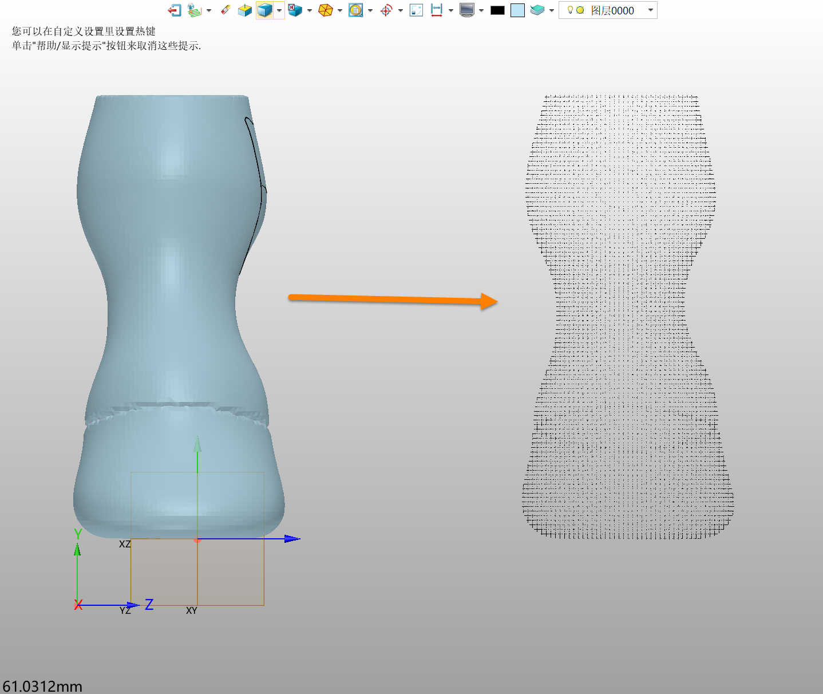The width and height of the screenshot is (823, 694).
Task: Click the YZ plane label
Action: 125,611
